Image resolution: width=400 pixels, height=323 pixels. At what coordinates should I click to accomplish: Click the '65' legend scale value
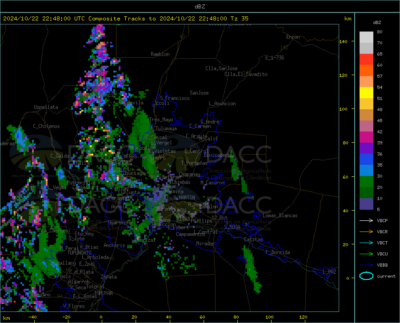[380, 54]
